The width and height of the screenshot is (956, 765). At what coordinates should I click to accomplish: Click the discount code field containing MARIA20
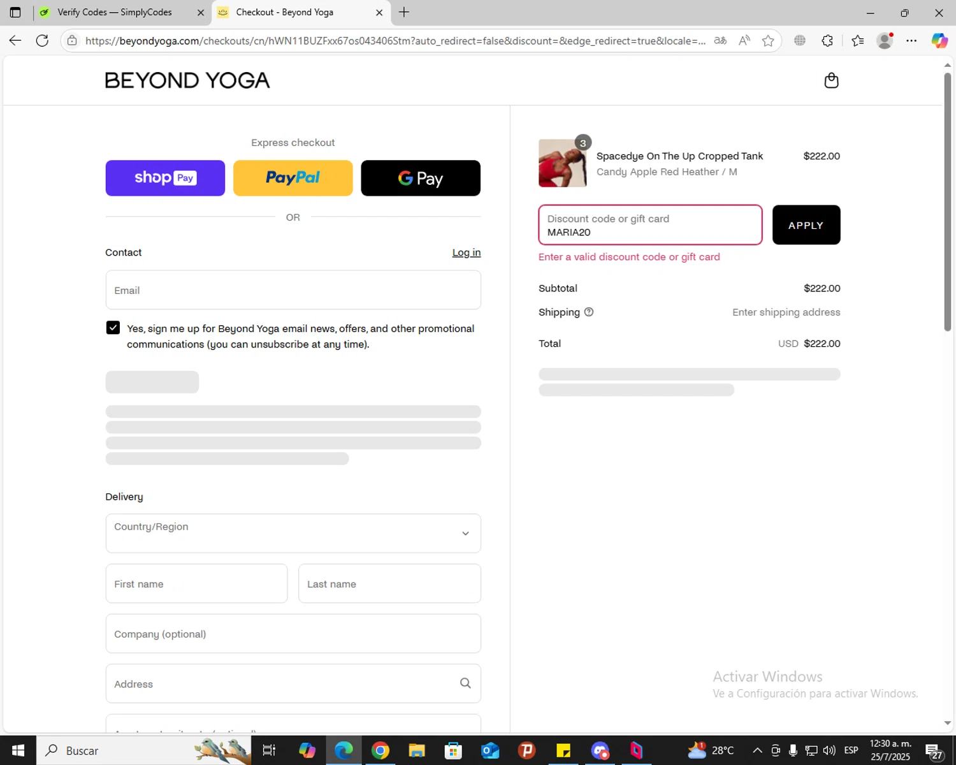(650, 225)
